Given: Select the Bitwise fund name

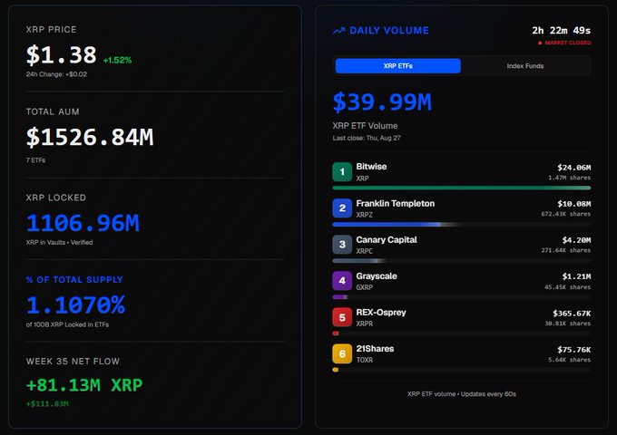Looking at the screenshot, I should (371, 167).
